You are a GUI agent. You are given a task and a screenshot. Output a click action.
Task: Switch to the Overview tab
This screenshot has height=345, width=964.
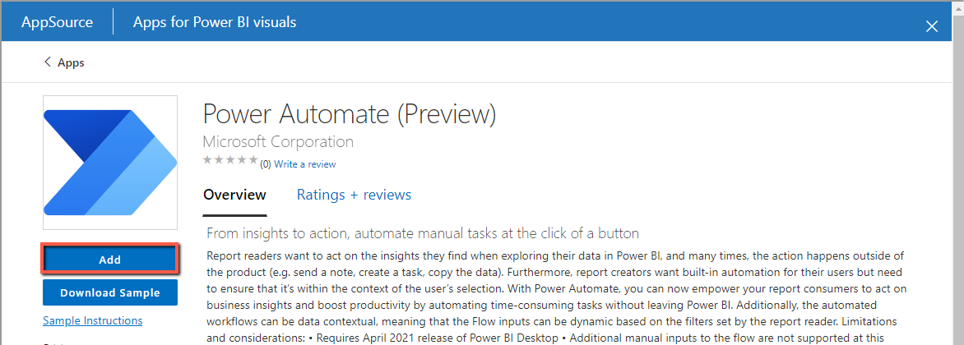pyautogui.click(x=235, y=195)
